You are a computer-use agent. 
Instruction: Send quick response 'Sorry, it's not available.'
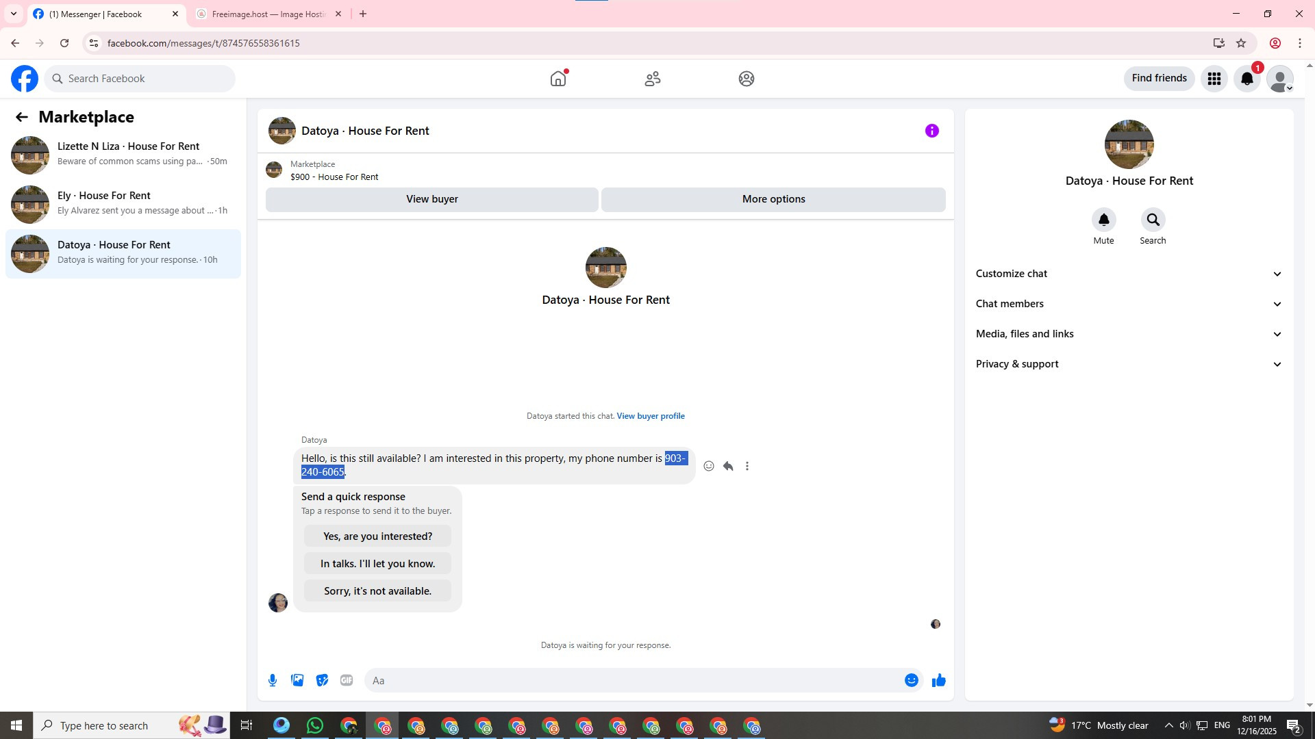(377, 591)
